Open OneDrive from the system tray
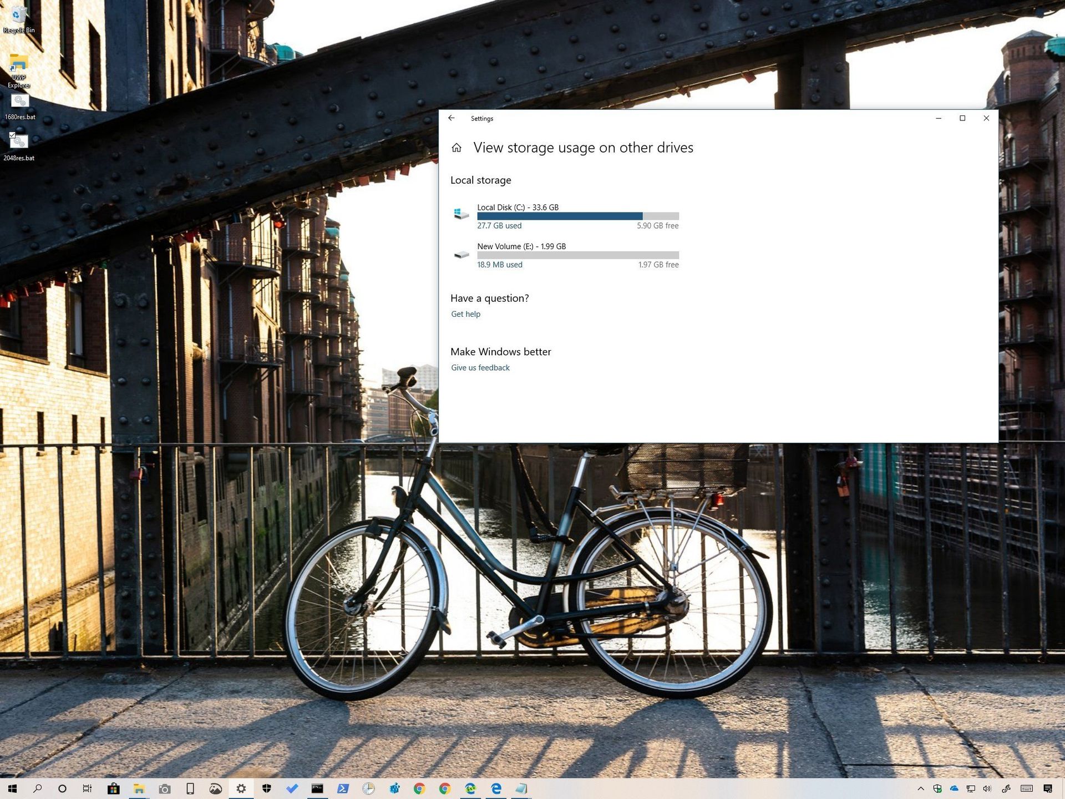The image size is (1065, 799). coord(954,788)
